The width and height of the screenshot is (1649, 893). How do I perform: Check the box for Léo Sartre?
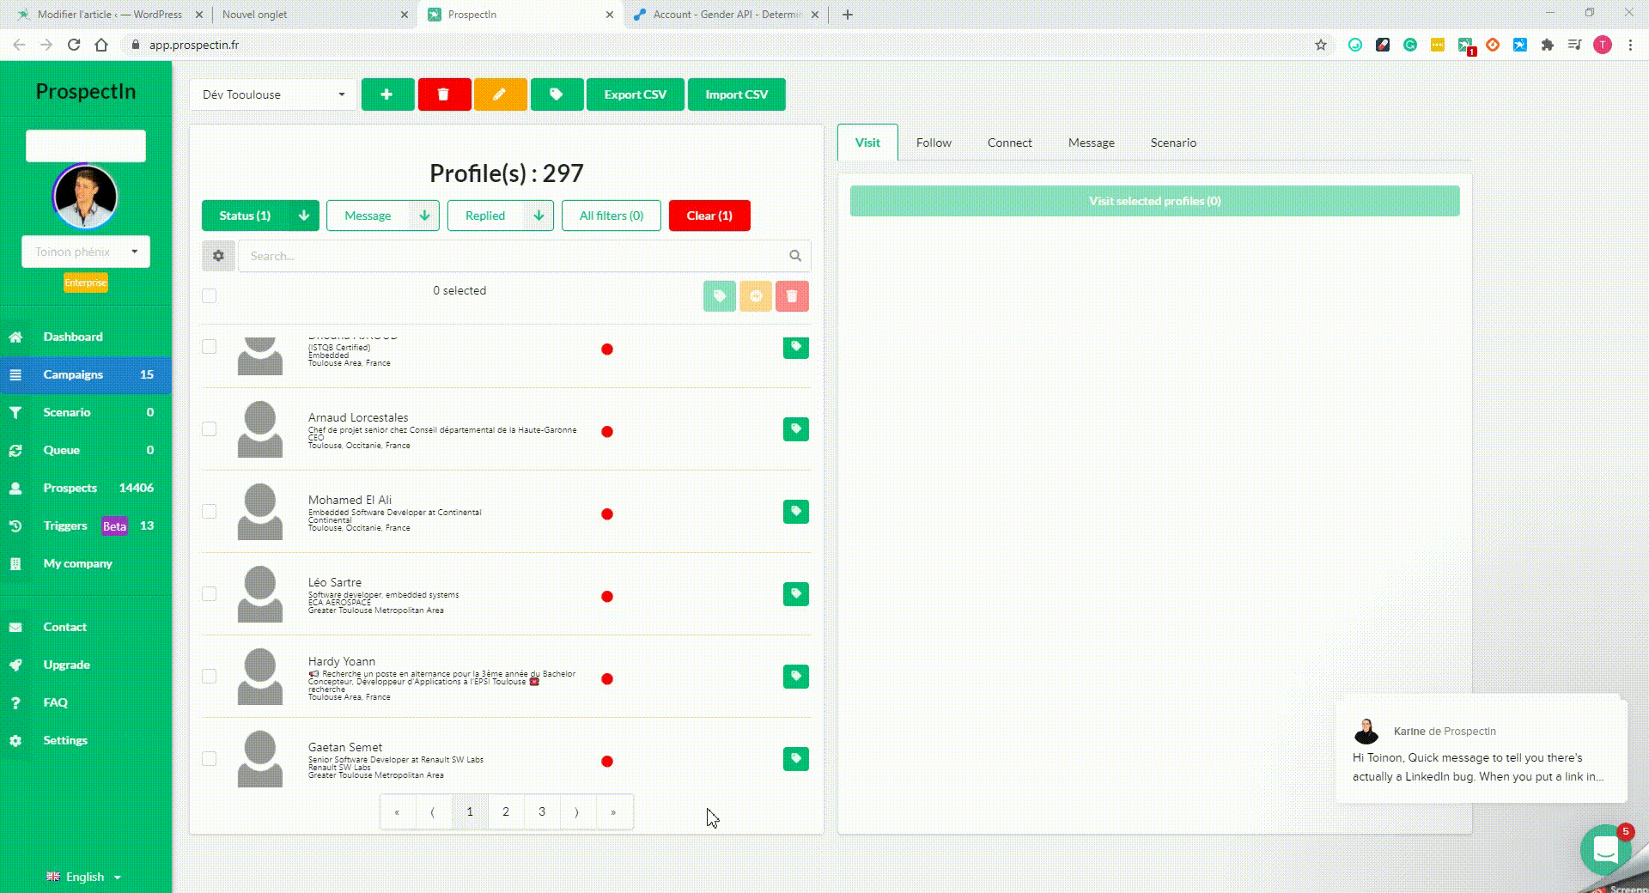[209, 593]
